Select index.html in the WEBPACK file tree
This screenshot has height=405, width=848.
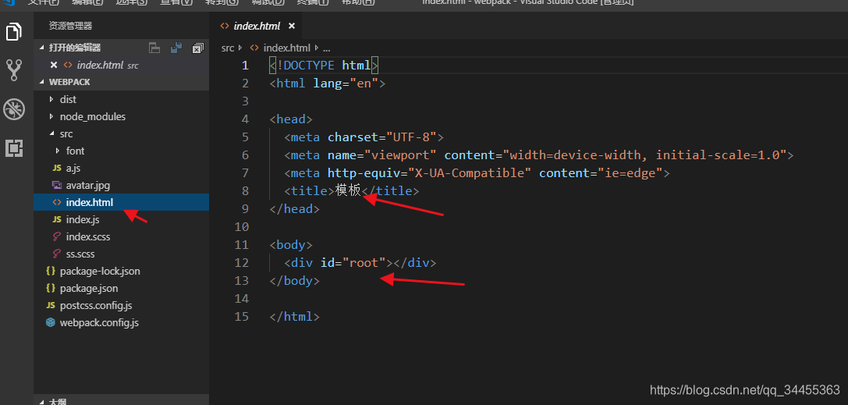coord(121,202)
